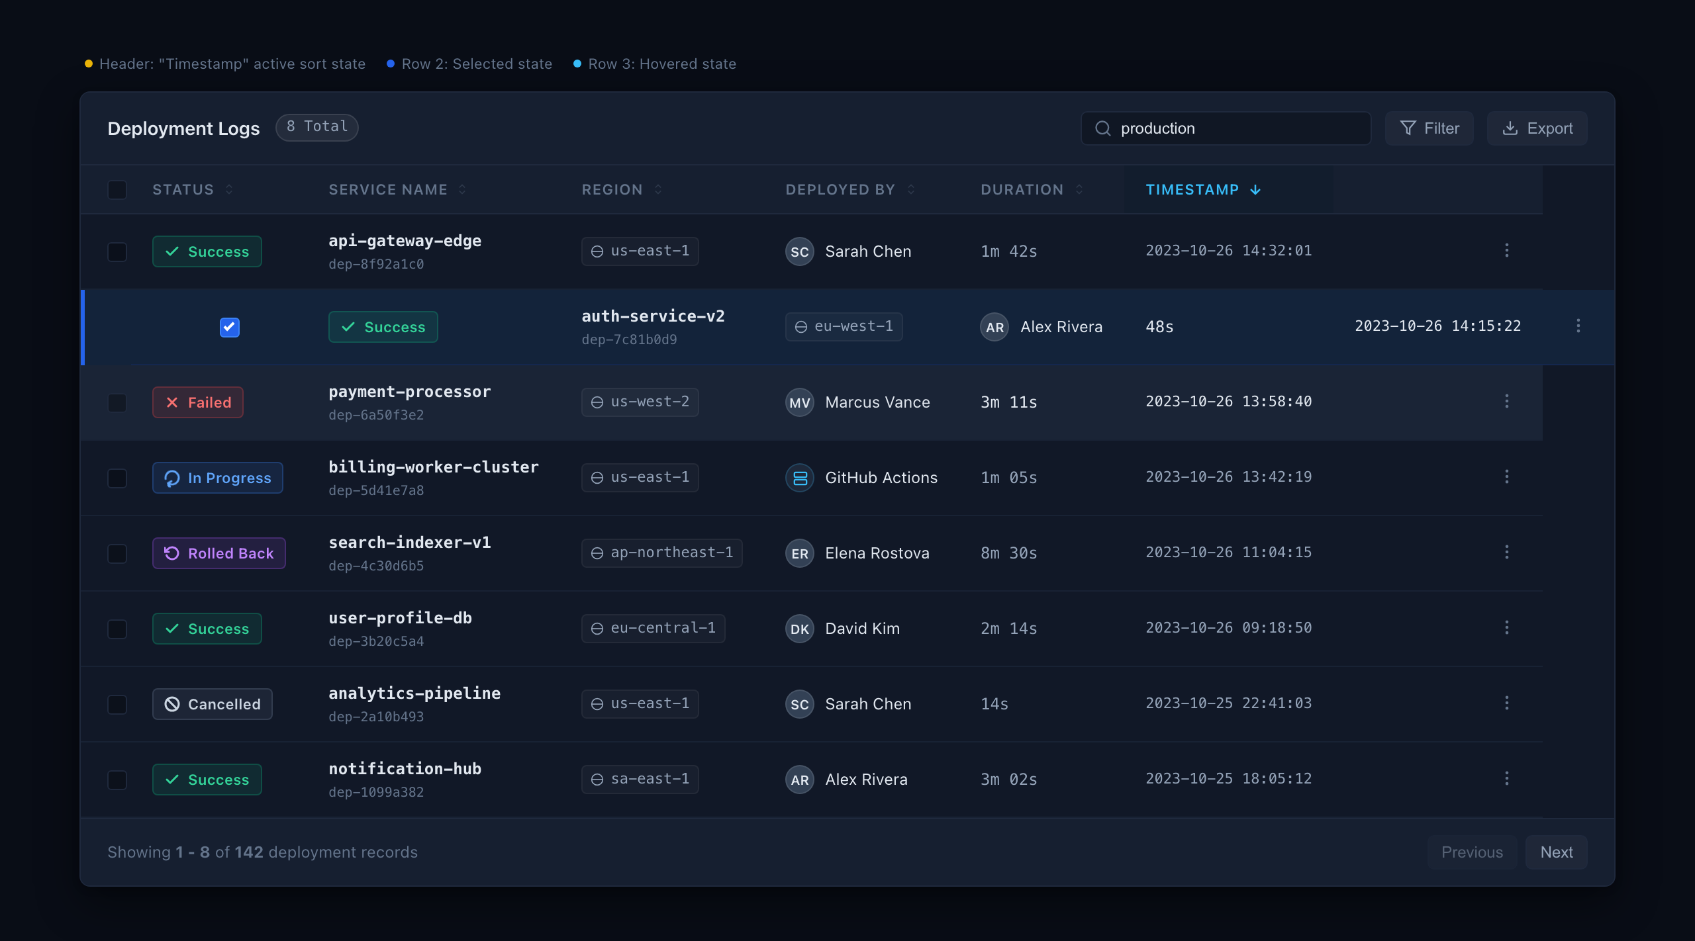Click the In Progress status badge

(x=218, y=478)
